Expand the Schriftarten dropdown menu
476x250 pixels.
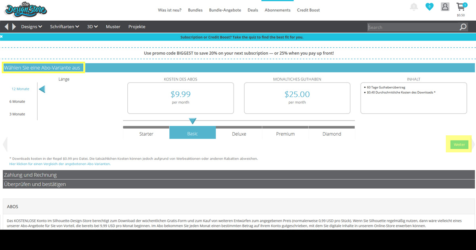(64, 27)
